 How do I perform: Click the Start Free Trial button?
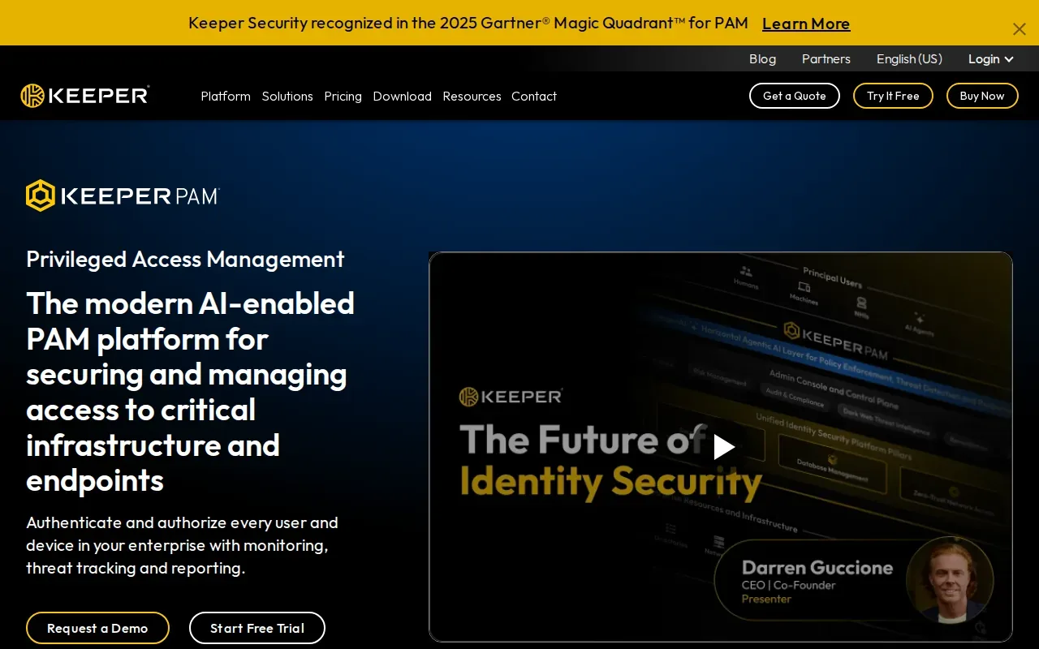pyautogui.click(x=257, y=628)
